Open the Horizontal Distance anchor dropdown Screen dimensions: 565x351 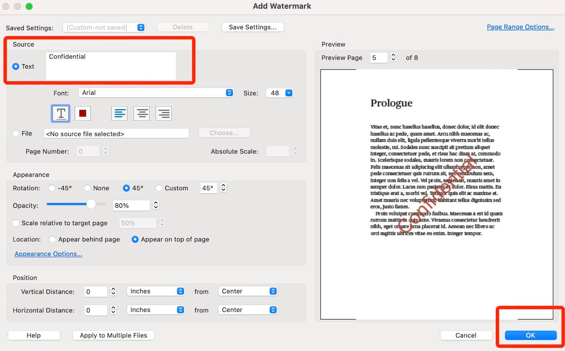[x=248, y=309]
